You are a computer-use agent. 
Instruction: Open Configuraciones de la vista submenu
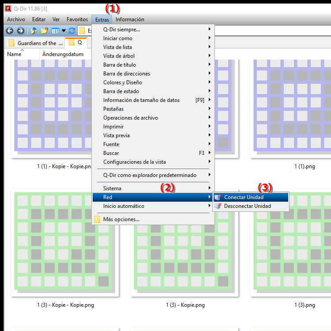pos(154,162)
